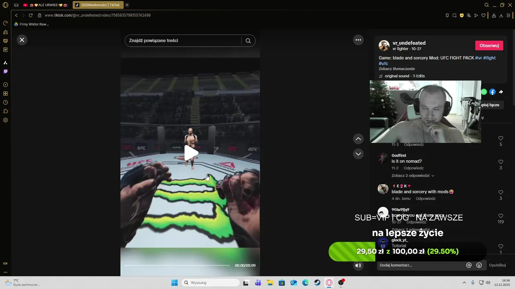Open tab search magnifier in title bar
The height and width of the screenshot is (289, 515).
[x=486, y=5]
